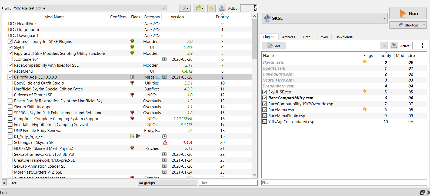Image resolution: width=430 pixels, height=196 pixels.
Task: Click the Category column header
Action: point(152,17)
